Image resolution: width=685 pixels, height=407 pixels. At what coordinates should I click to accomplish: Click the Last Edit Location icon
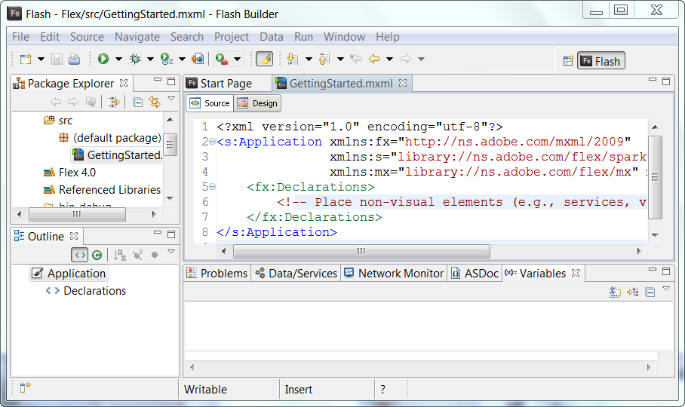click(x=356, y=59)
